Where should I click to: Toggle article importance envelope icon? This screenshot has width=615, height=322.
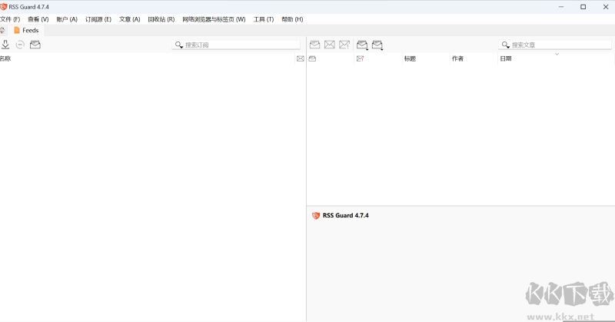pos(344,45)
